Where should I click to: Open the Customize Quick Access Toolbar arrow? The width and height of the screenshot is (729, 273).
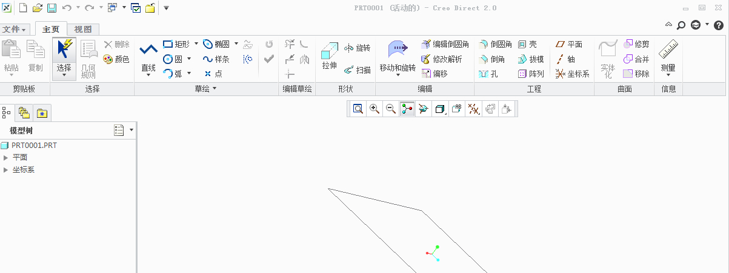[x=166, y=8]
